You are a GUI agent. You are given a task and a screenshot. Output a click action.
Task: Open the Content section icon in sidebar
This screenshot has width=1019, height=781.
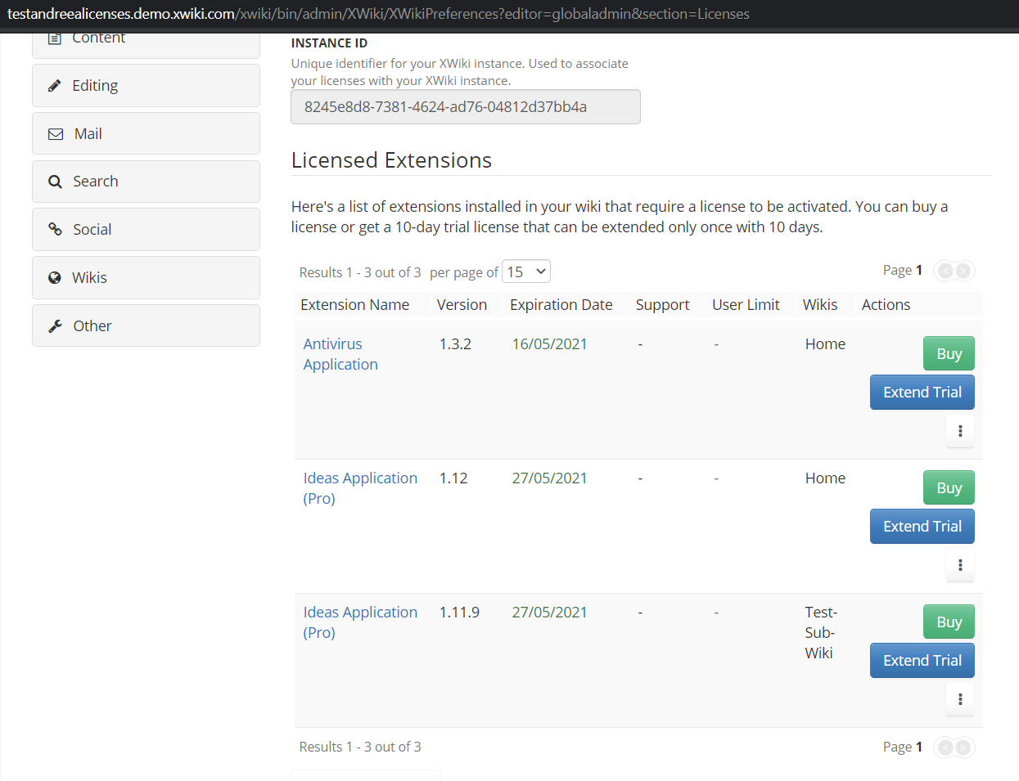coord(56,37)
